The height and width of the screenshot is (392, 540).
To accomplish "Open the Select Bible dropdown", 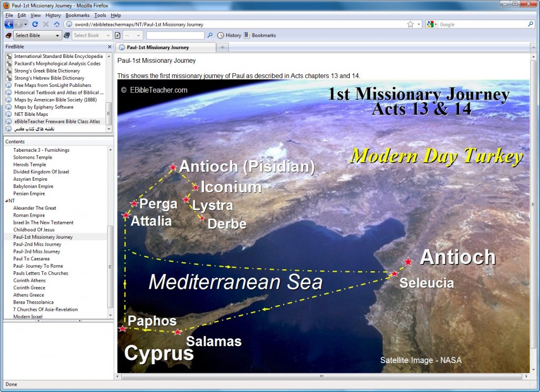I will (x=37, y=35).
